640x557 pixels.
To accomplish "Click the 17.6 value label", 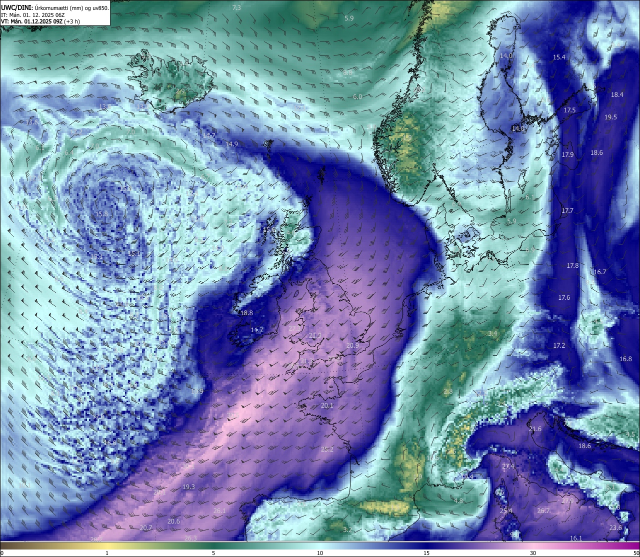I will [564, 298].
